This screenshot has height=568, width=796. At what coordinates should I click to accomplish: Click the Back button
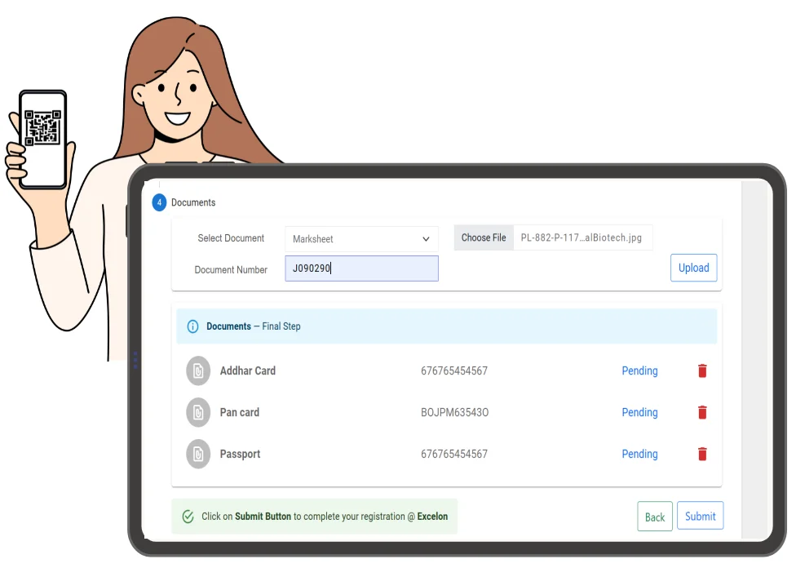tap(654, 517)
